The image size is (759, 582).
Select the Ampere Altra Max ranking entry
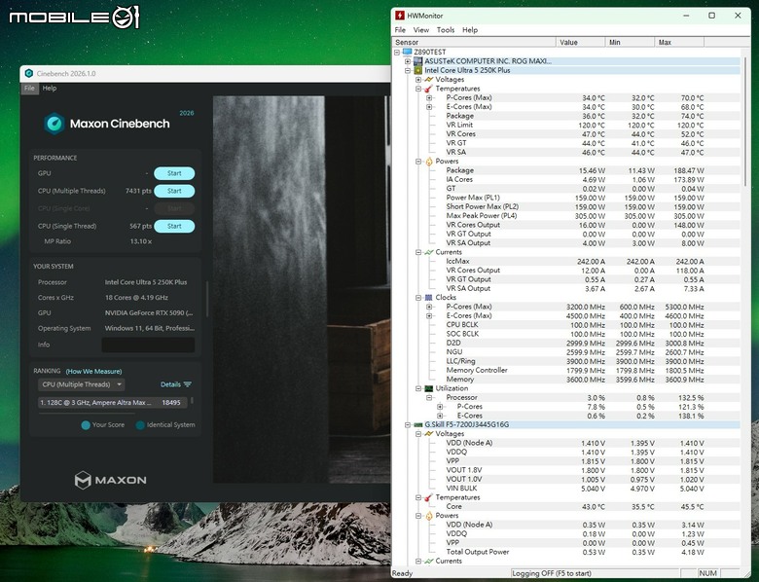[112, 402]
